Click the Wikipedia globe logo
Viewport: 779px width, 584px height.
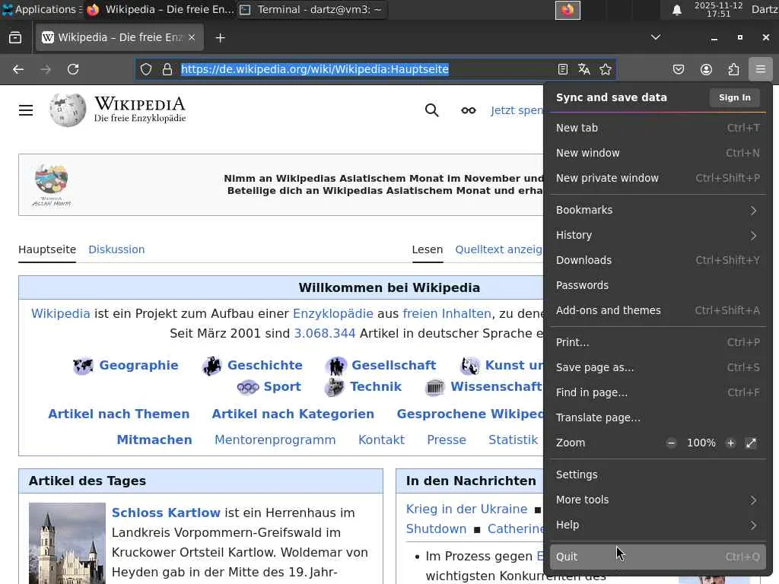point(68,109)
